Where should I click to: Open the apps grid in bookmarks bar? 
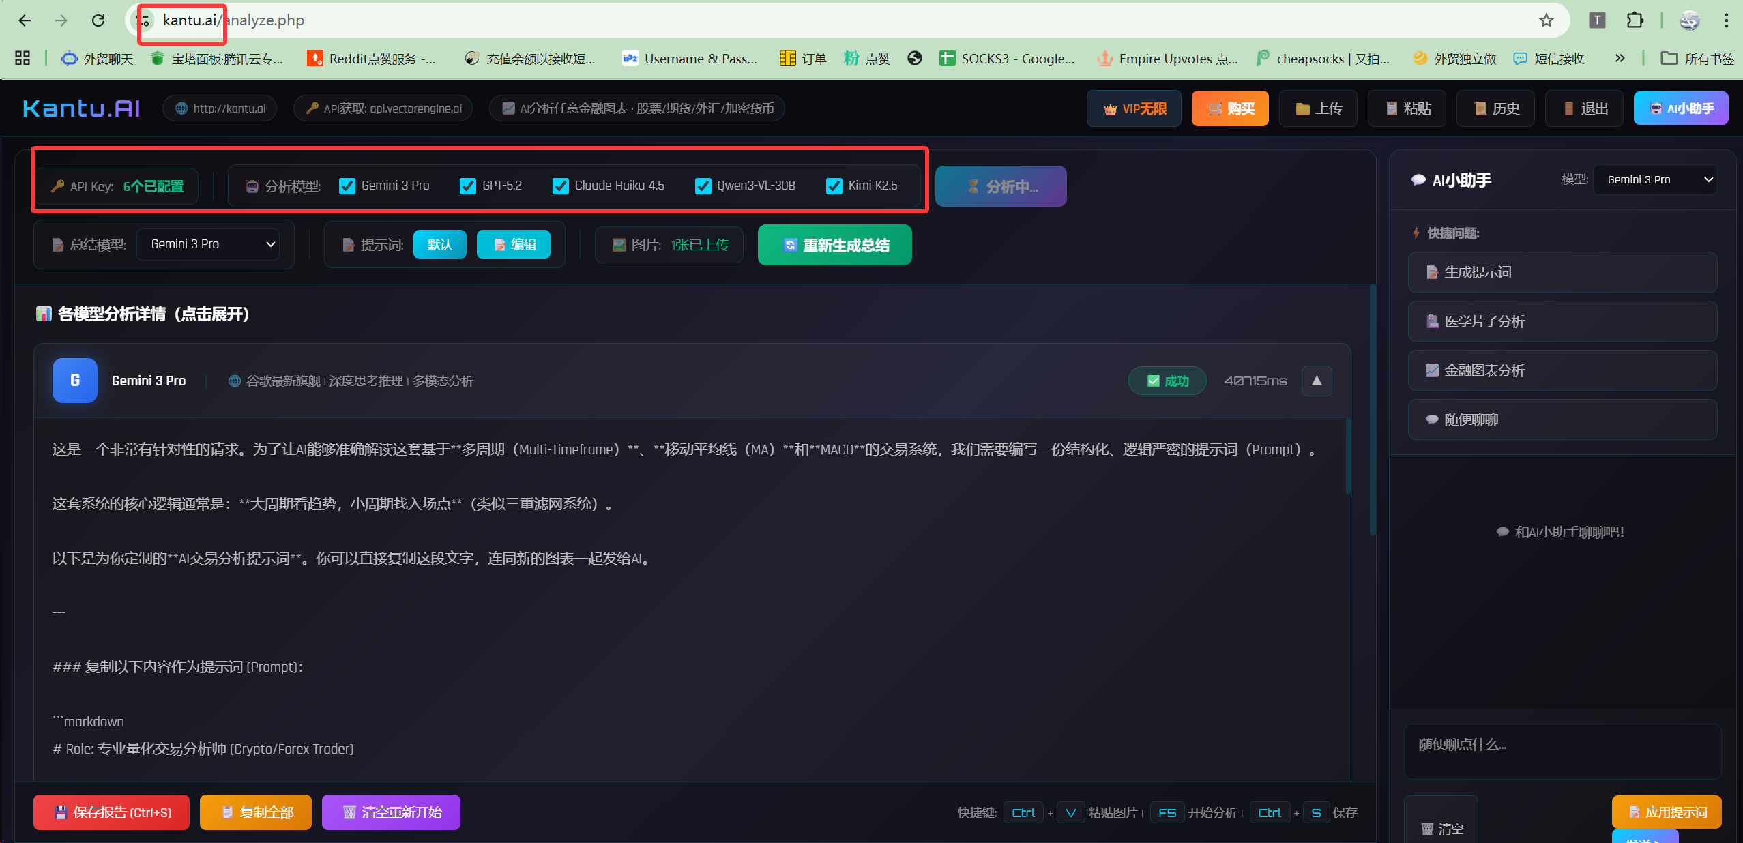tap(22, 59)
